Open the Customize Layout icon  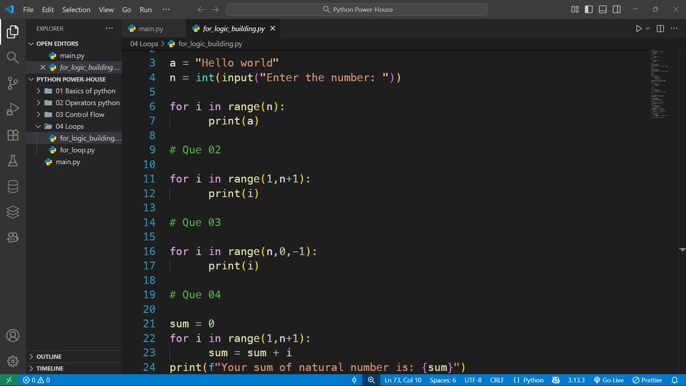click(575, 10)
